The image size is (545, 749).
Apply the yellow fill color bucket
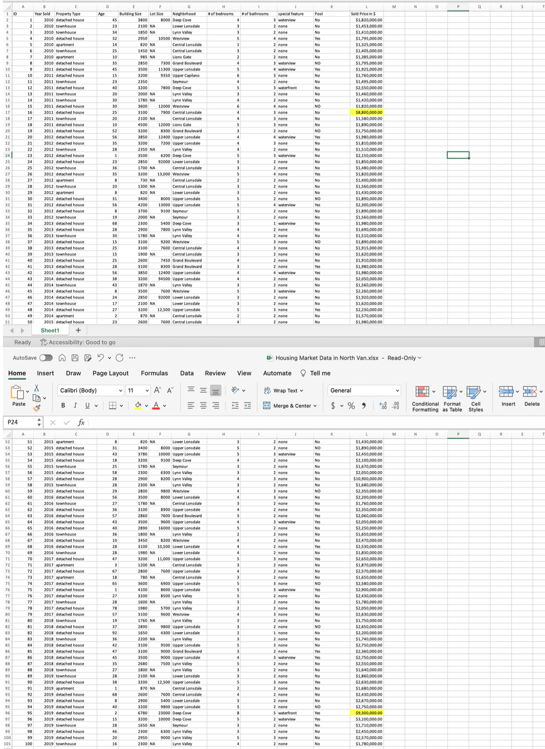click(138, 405)
